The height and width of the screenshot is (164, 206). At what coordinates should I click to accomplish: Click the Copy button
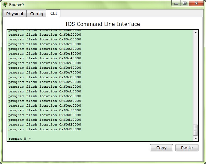coord(161,148)
